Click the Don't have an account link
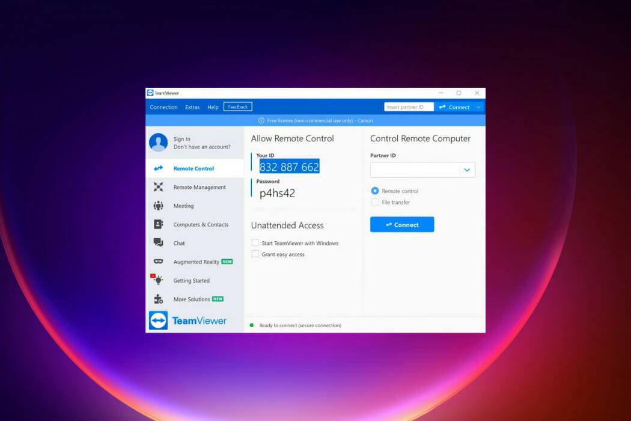This screenshot has height=421, width=631. point(202,147)
